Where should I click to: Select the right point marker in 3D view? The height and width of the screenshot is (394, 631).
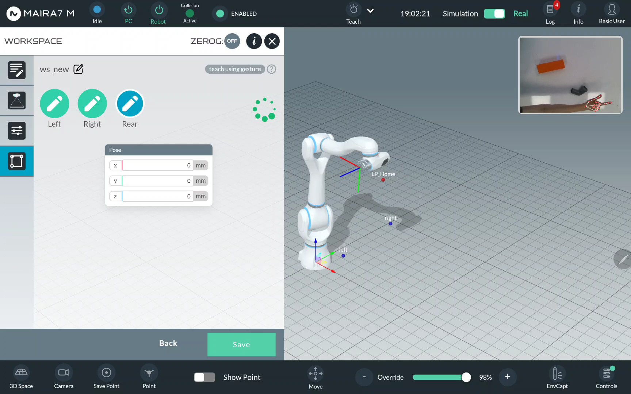[390, 224]
